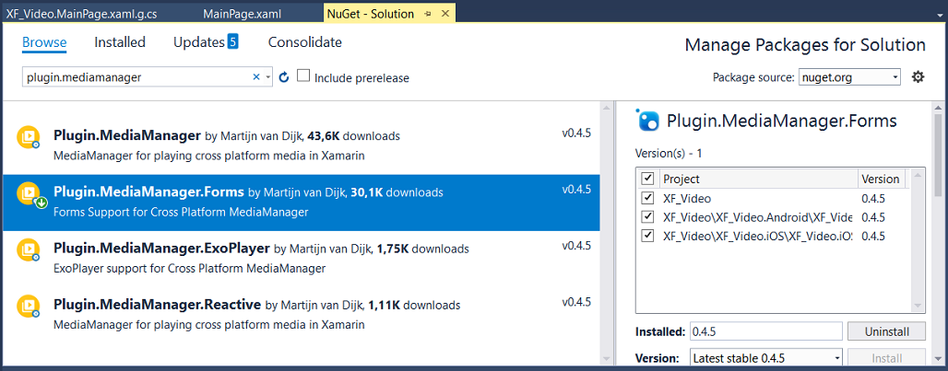Image resolution: width=948 pixels, height=371 pixels.
Task: Close the NuGet - Solution tab
Action: point(444,14)
